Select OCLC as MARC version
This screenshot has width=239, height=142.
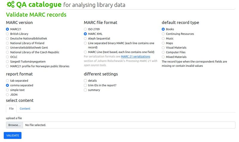click(7, 57)
